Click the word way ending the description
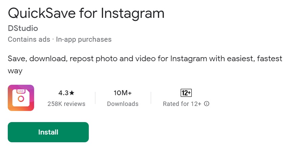 point(15,71)
